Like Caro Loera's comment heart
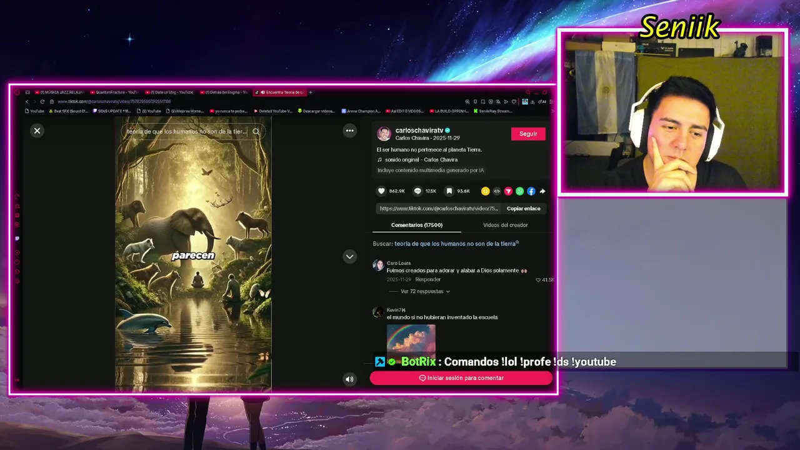The width and height of the screenshot is (800, 450). 539,280
